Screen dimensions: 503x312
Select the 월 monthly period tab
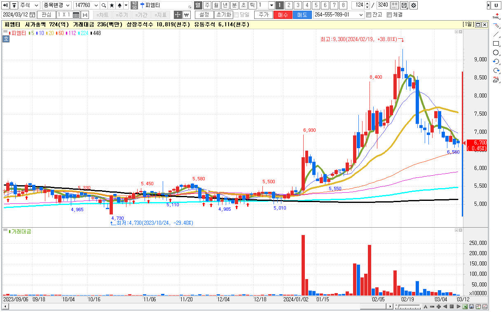[216, 5]
